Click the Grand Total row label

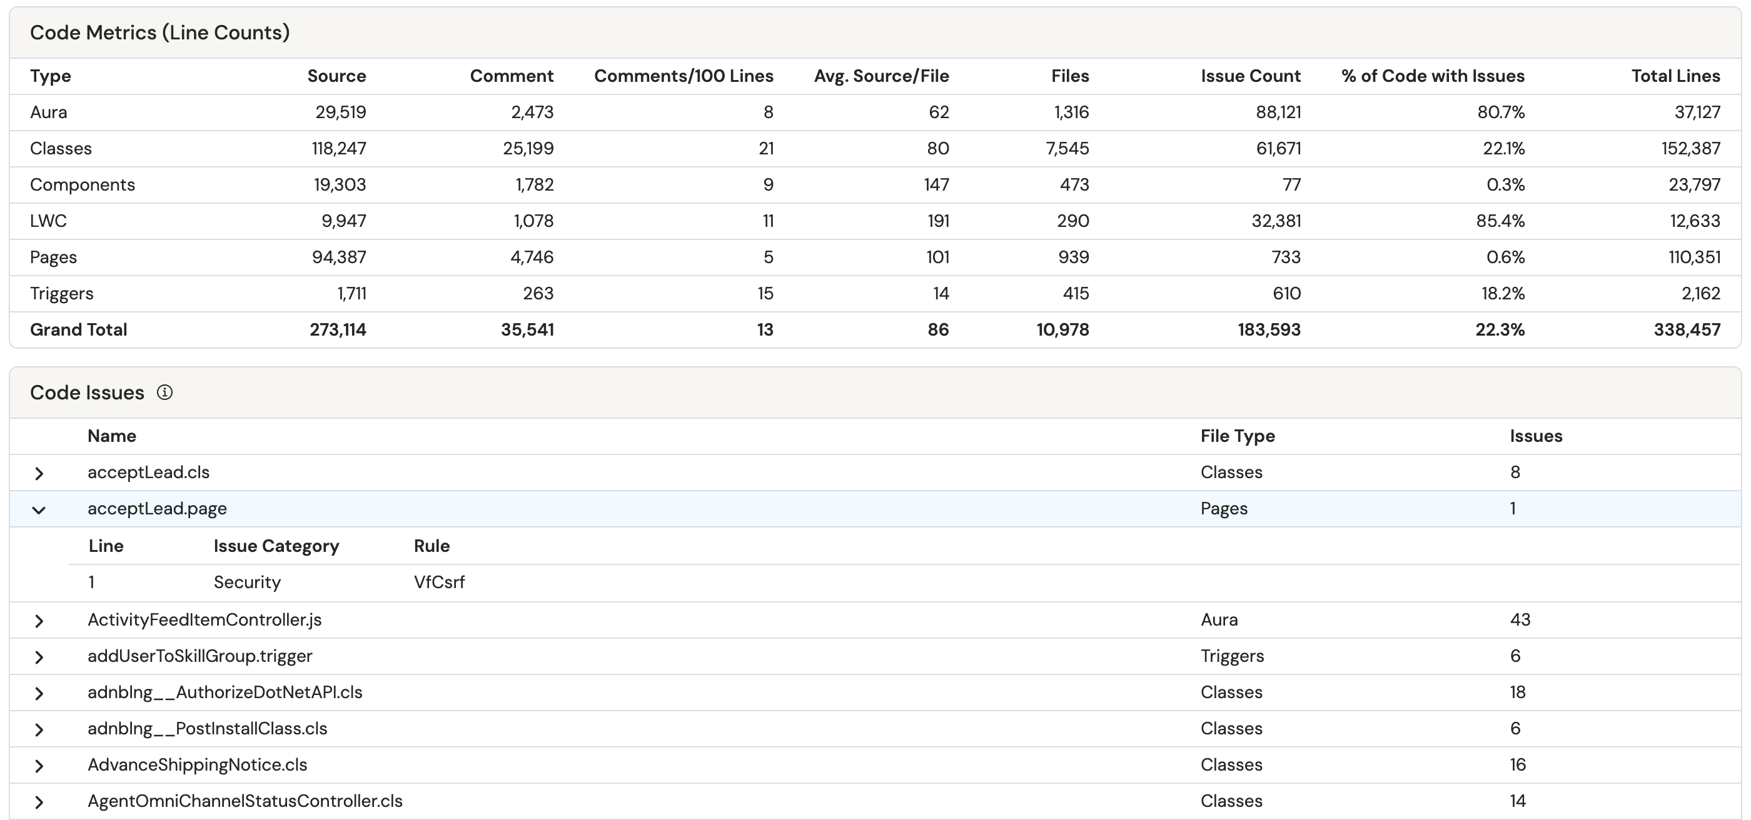coord(78,329)
